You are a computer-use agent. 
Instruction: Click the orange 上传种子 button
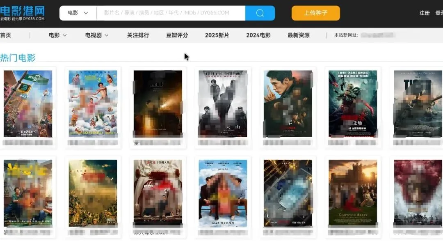point(315,13)
